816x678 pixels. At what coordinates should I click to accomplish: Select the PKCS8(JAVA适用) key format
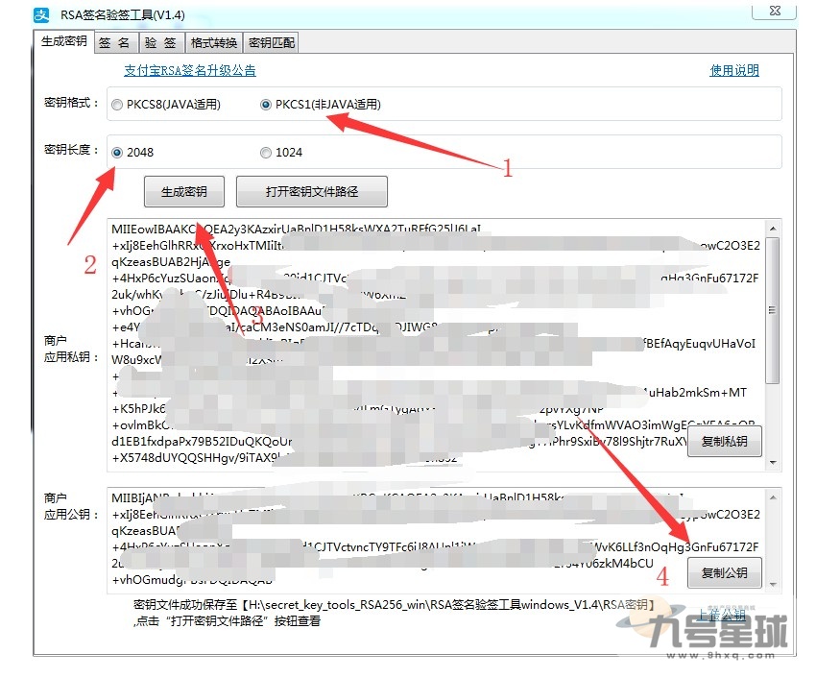118,106
